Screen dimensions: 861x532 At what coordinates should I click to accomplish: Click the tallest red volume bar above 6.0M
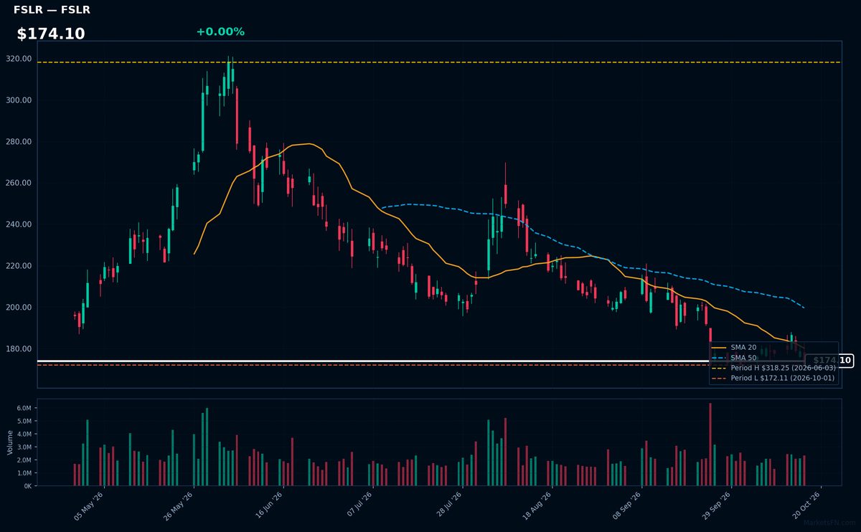point(710,445)
